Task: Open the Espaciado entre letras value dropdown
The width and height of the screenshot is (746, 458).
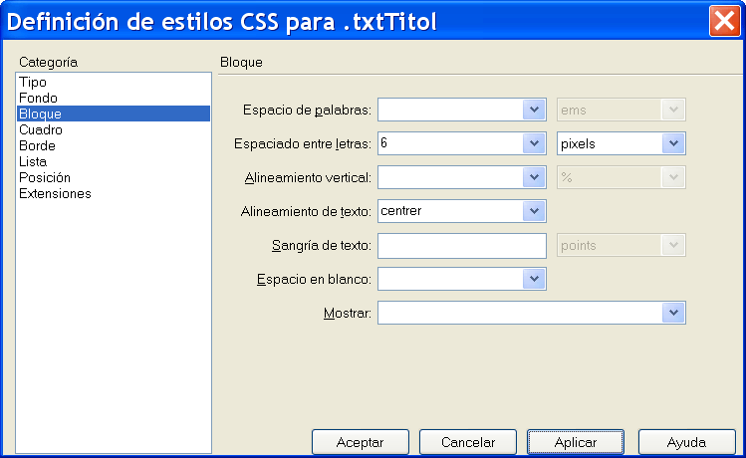Action: [x=534, y=143]
